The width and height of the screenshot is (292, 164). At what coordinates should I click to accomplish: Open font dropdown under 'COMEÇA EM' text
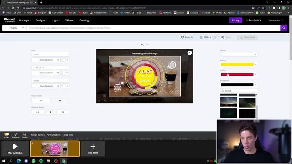click(x=46, y=73)
